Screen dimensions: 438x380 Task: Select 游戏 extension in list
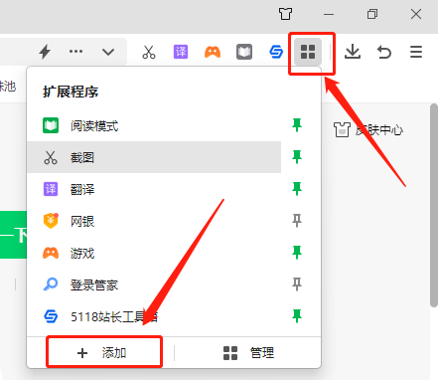pos(154,253)
